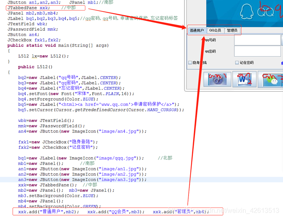The height and width of the screenshot is (218, 283).
Task: Switch to the 普通用户 tab
Action: tap(197, 30)
